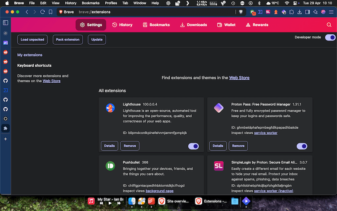Remove the Lighthouse extension
Image resolution: width=337 pixels, height=211 pixels.
click(130, 146)
